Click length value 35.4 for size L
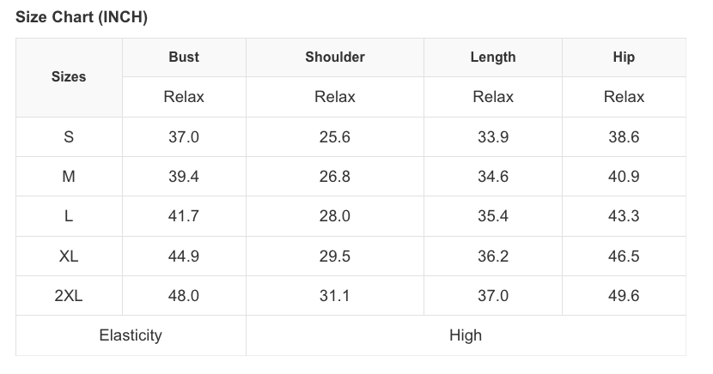The image size is (713, 374). click(x=493, y=216)
